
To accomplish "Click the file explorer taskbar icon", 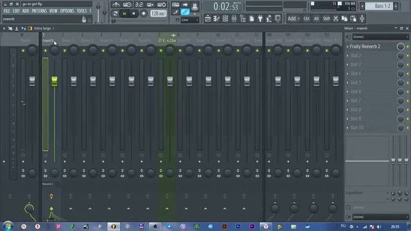I will point(293,227).
